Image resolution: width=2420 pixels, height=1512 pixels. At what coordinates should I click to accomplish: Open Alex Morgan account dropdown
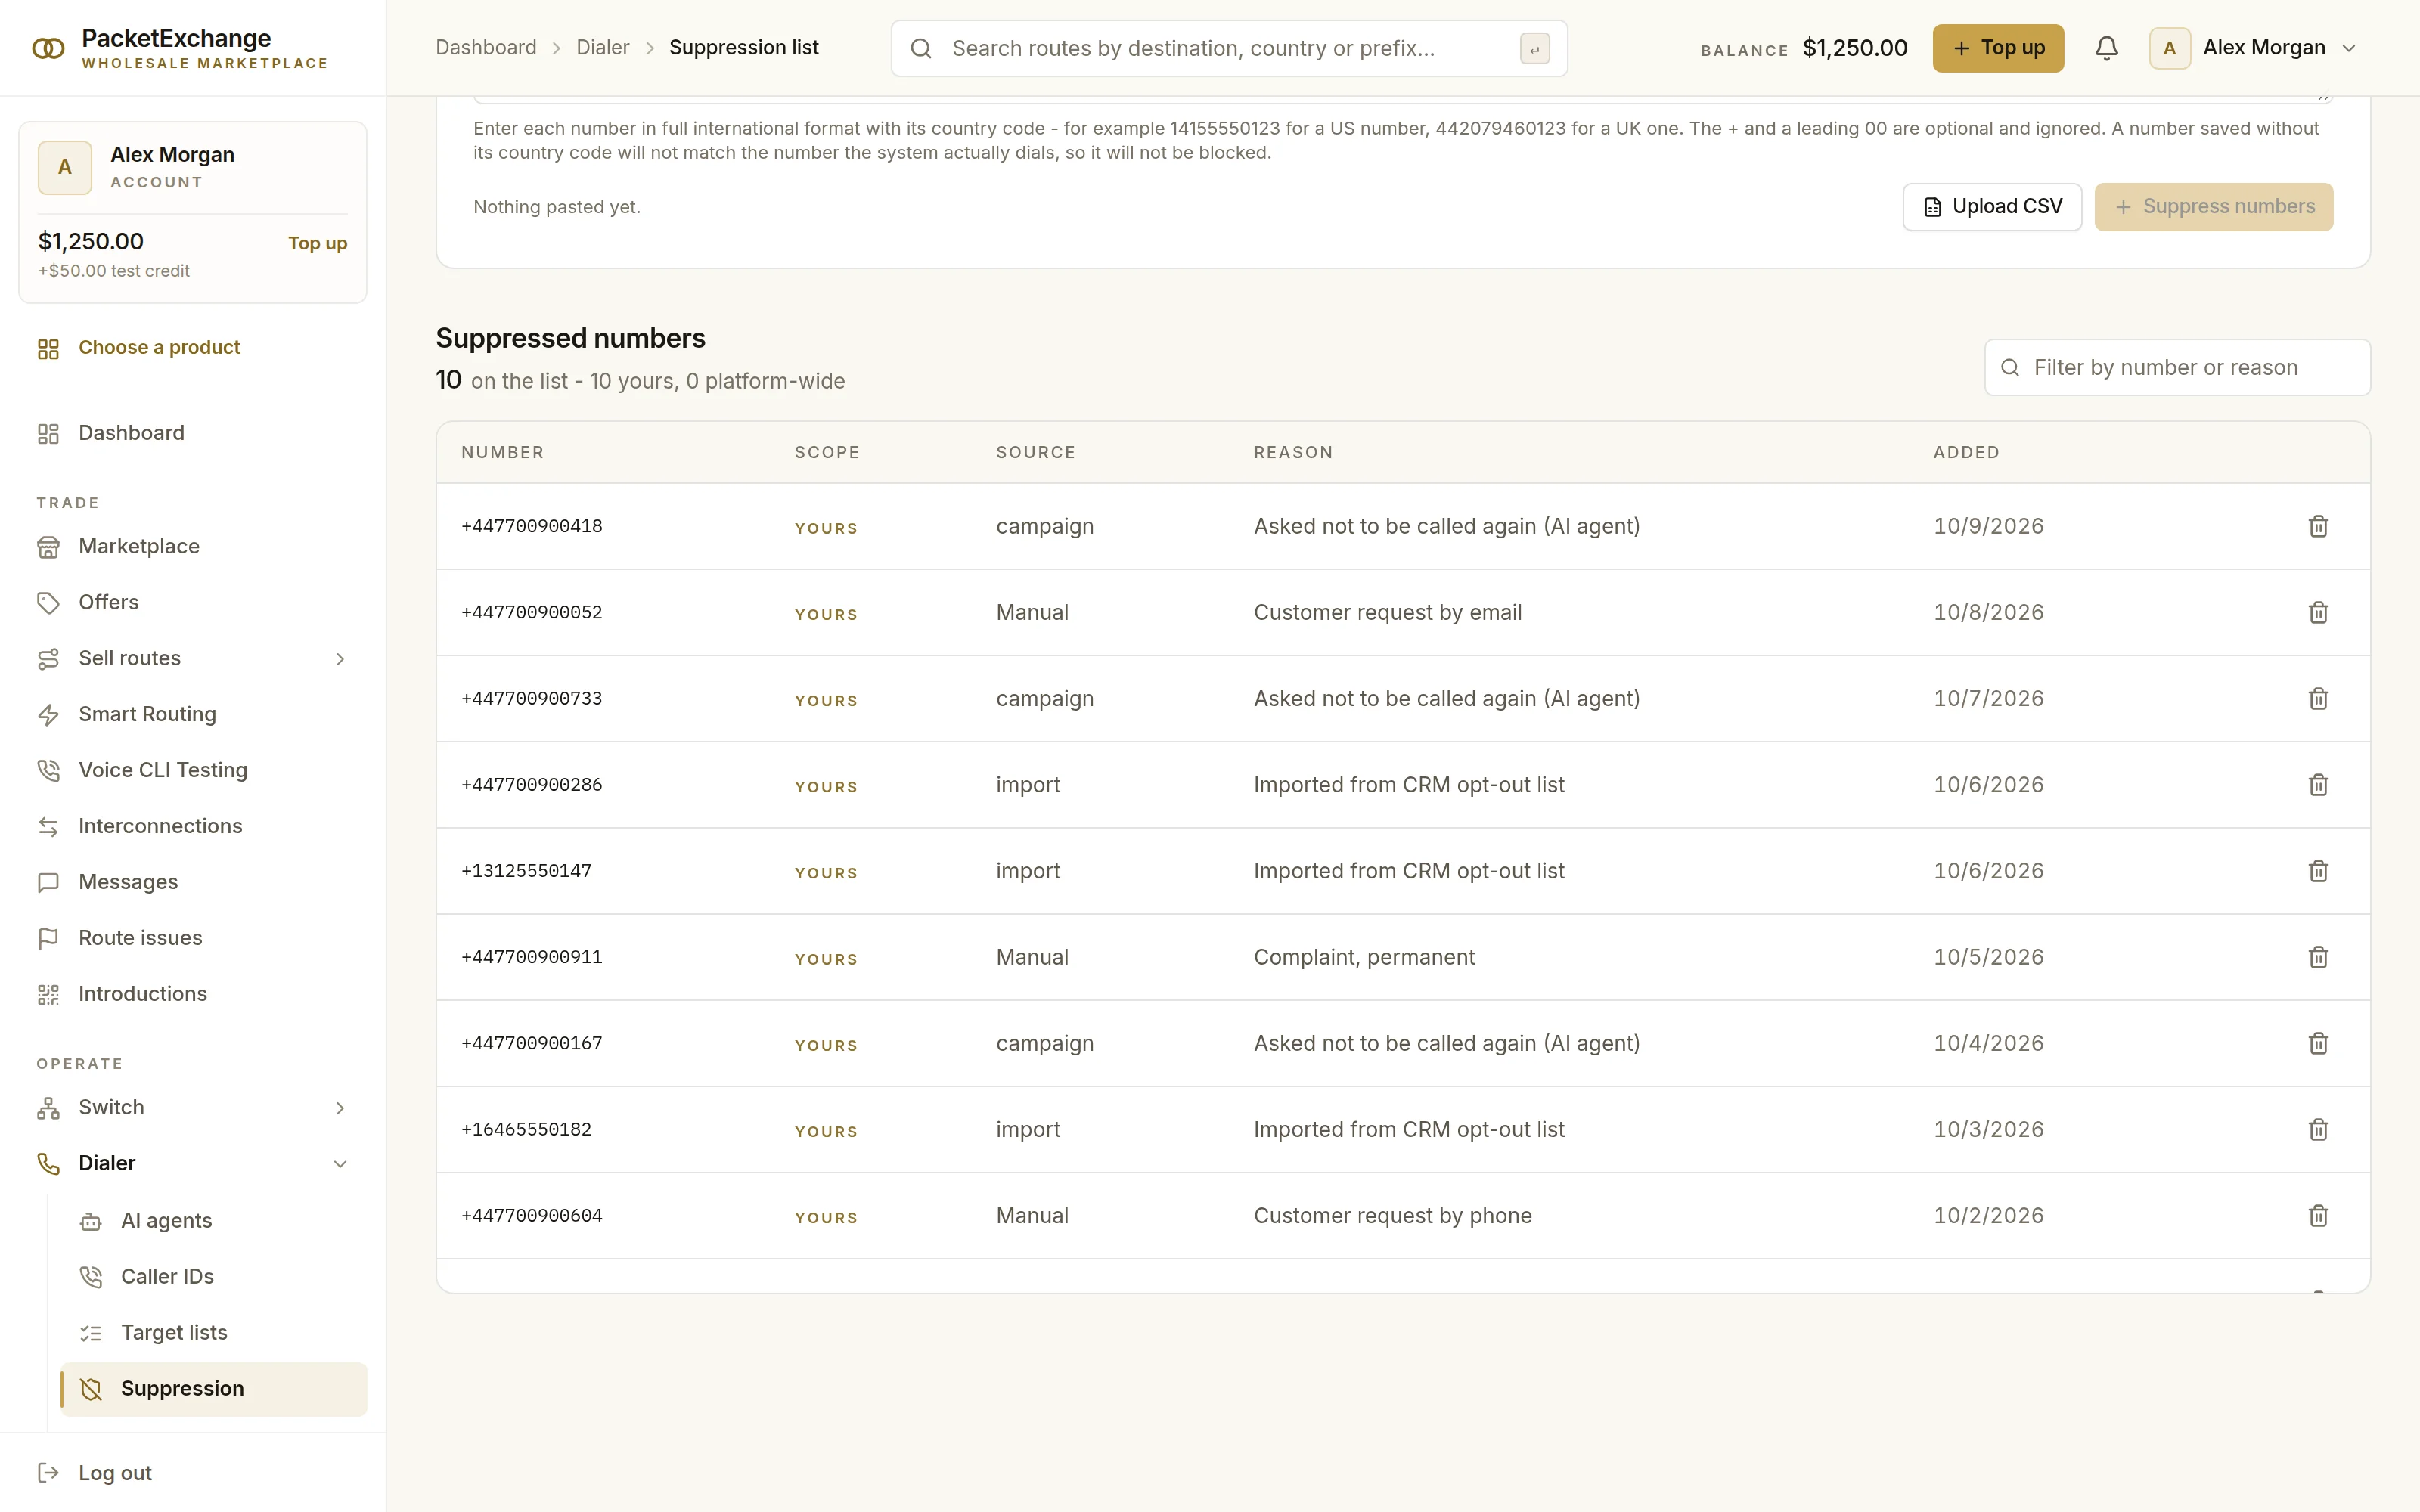(2254, 48)
